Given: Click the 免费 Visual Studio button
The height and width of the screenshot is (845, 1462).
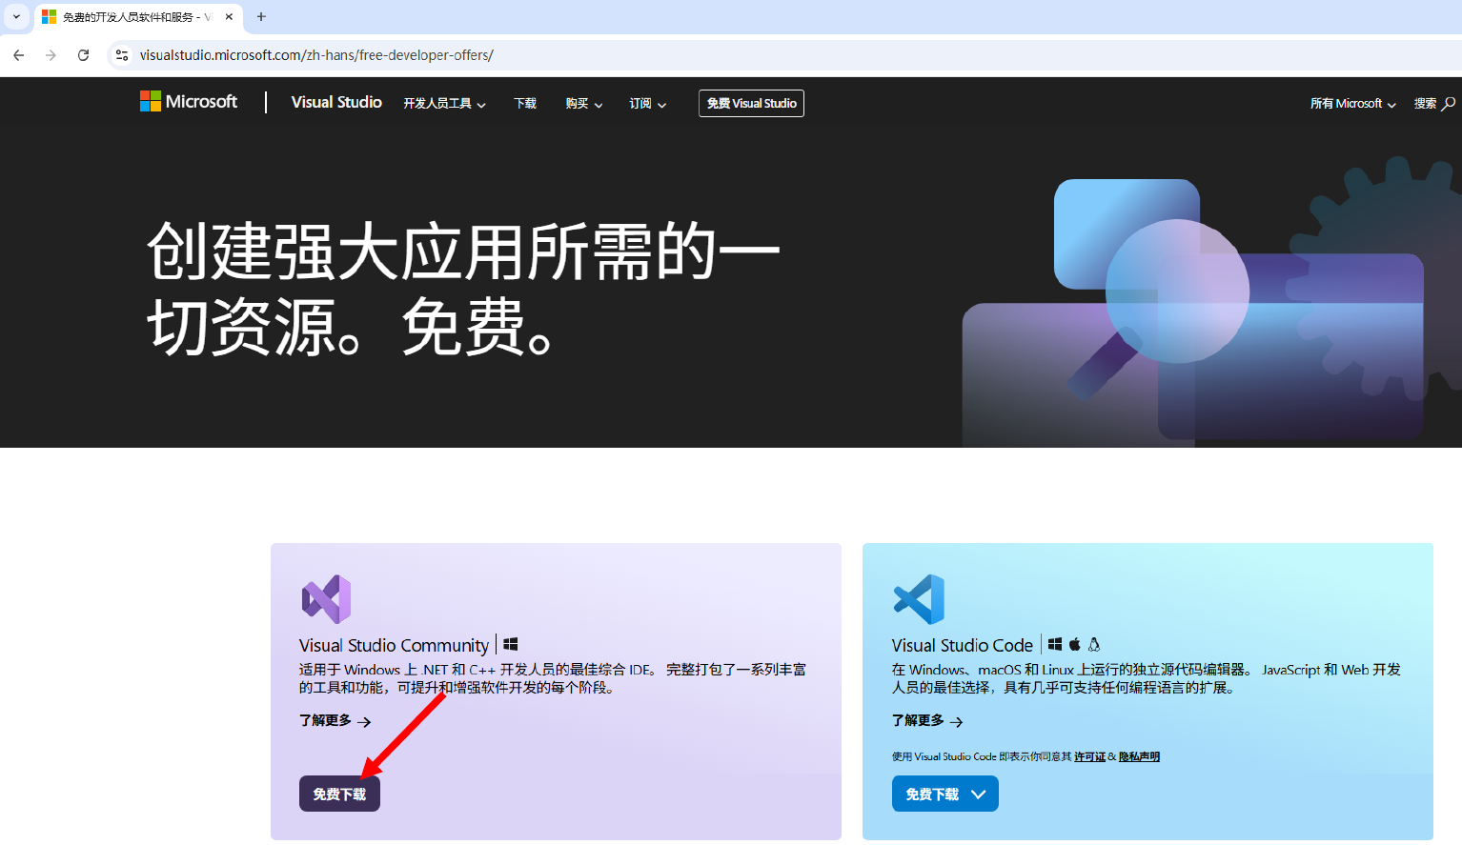Looking at the screenshot, I should tap(751, 103).
